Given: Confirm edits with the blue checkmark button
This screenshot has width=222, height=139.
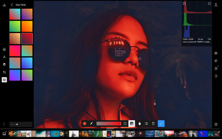Looking at the screenshot, I should click(161, 124).
